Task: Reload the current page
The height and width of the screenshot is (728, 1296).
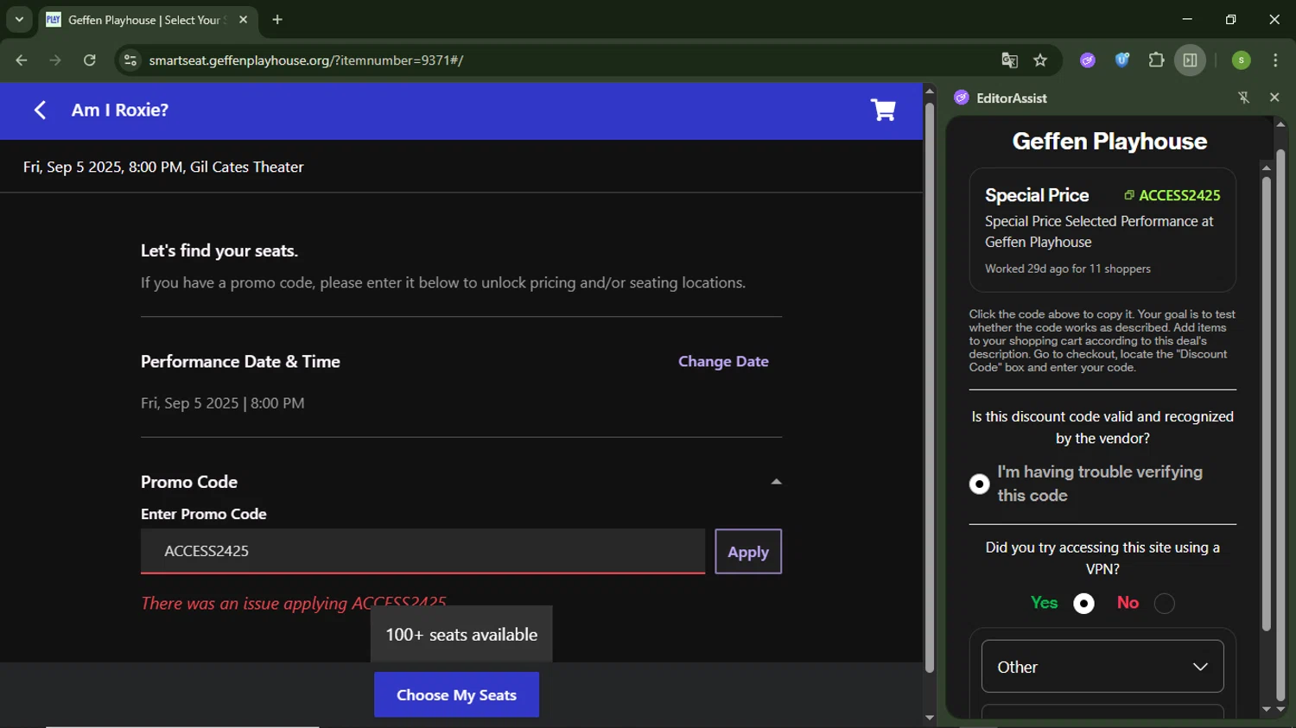Action: (90, 60)
